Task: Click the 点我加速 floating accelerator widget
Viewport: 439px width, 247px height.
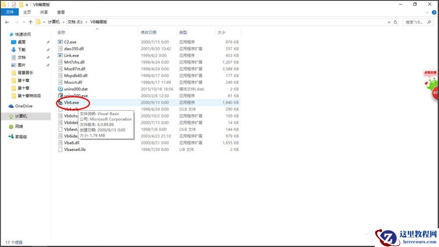Action: pos(432,84)
